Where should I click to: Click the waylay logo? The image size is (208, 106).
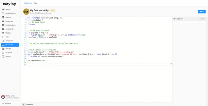click(x=10, y=4)
